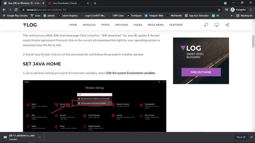Go back using browser back arrow
The image size is (255, 143).
4,10
